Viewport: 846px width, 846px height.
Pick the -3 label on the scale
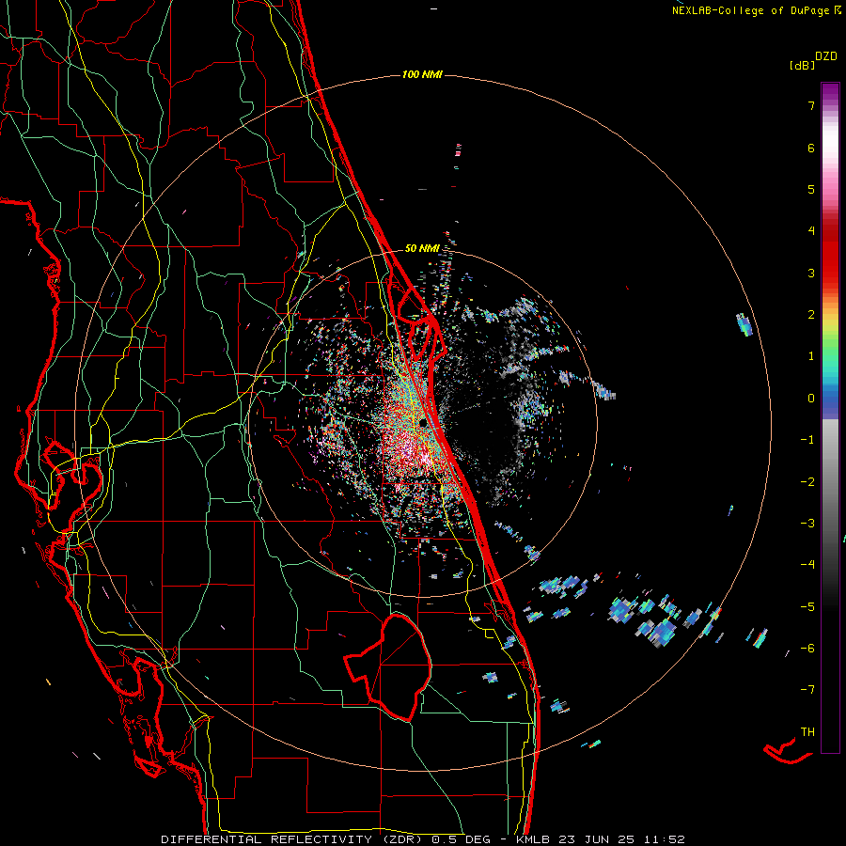(x=807, y=523)
